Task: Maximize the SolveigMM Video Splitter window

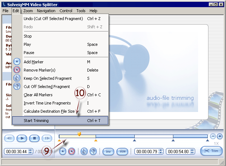Action: coord(216,4)
